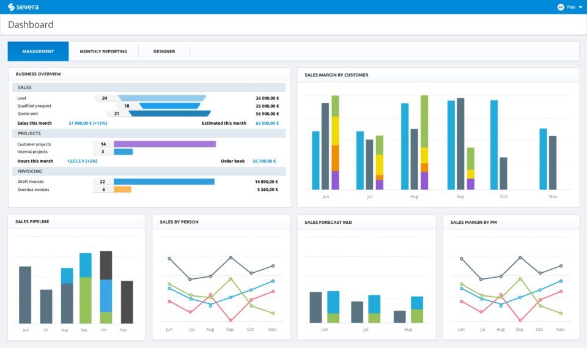This screenshot has width=587, height=348.
Task: Click the orange Overdue invoices bar
Action: pos(122,190)
